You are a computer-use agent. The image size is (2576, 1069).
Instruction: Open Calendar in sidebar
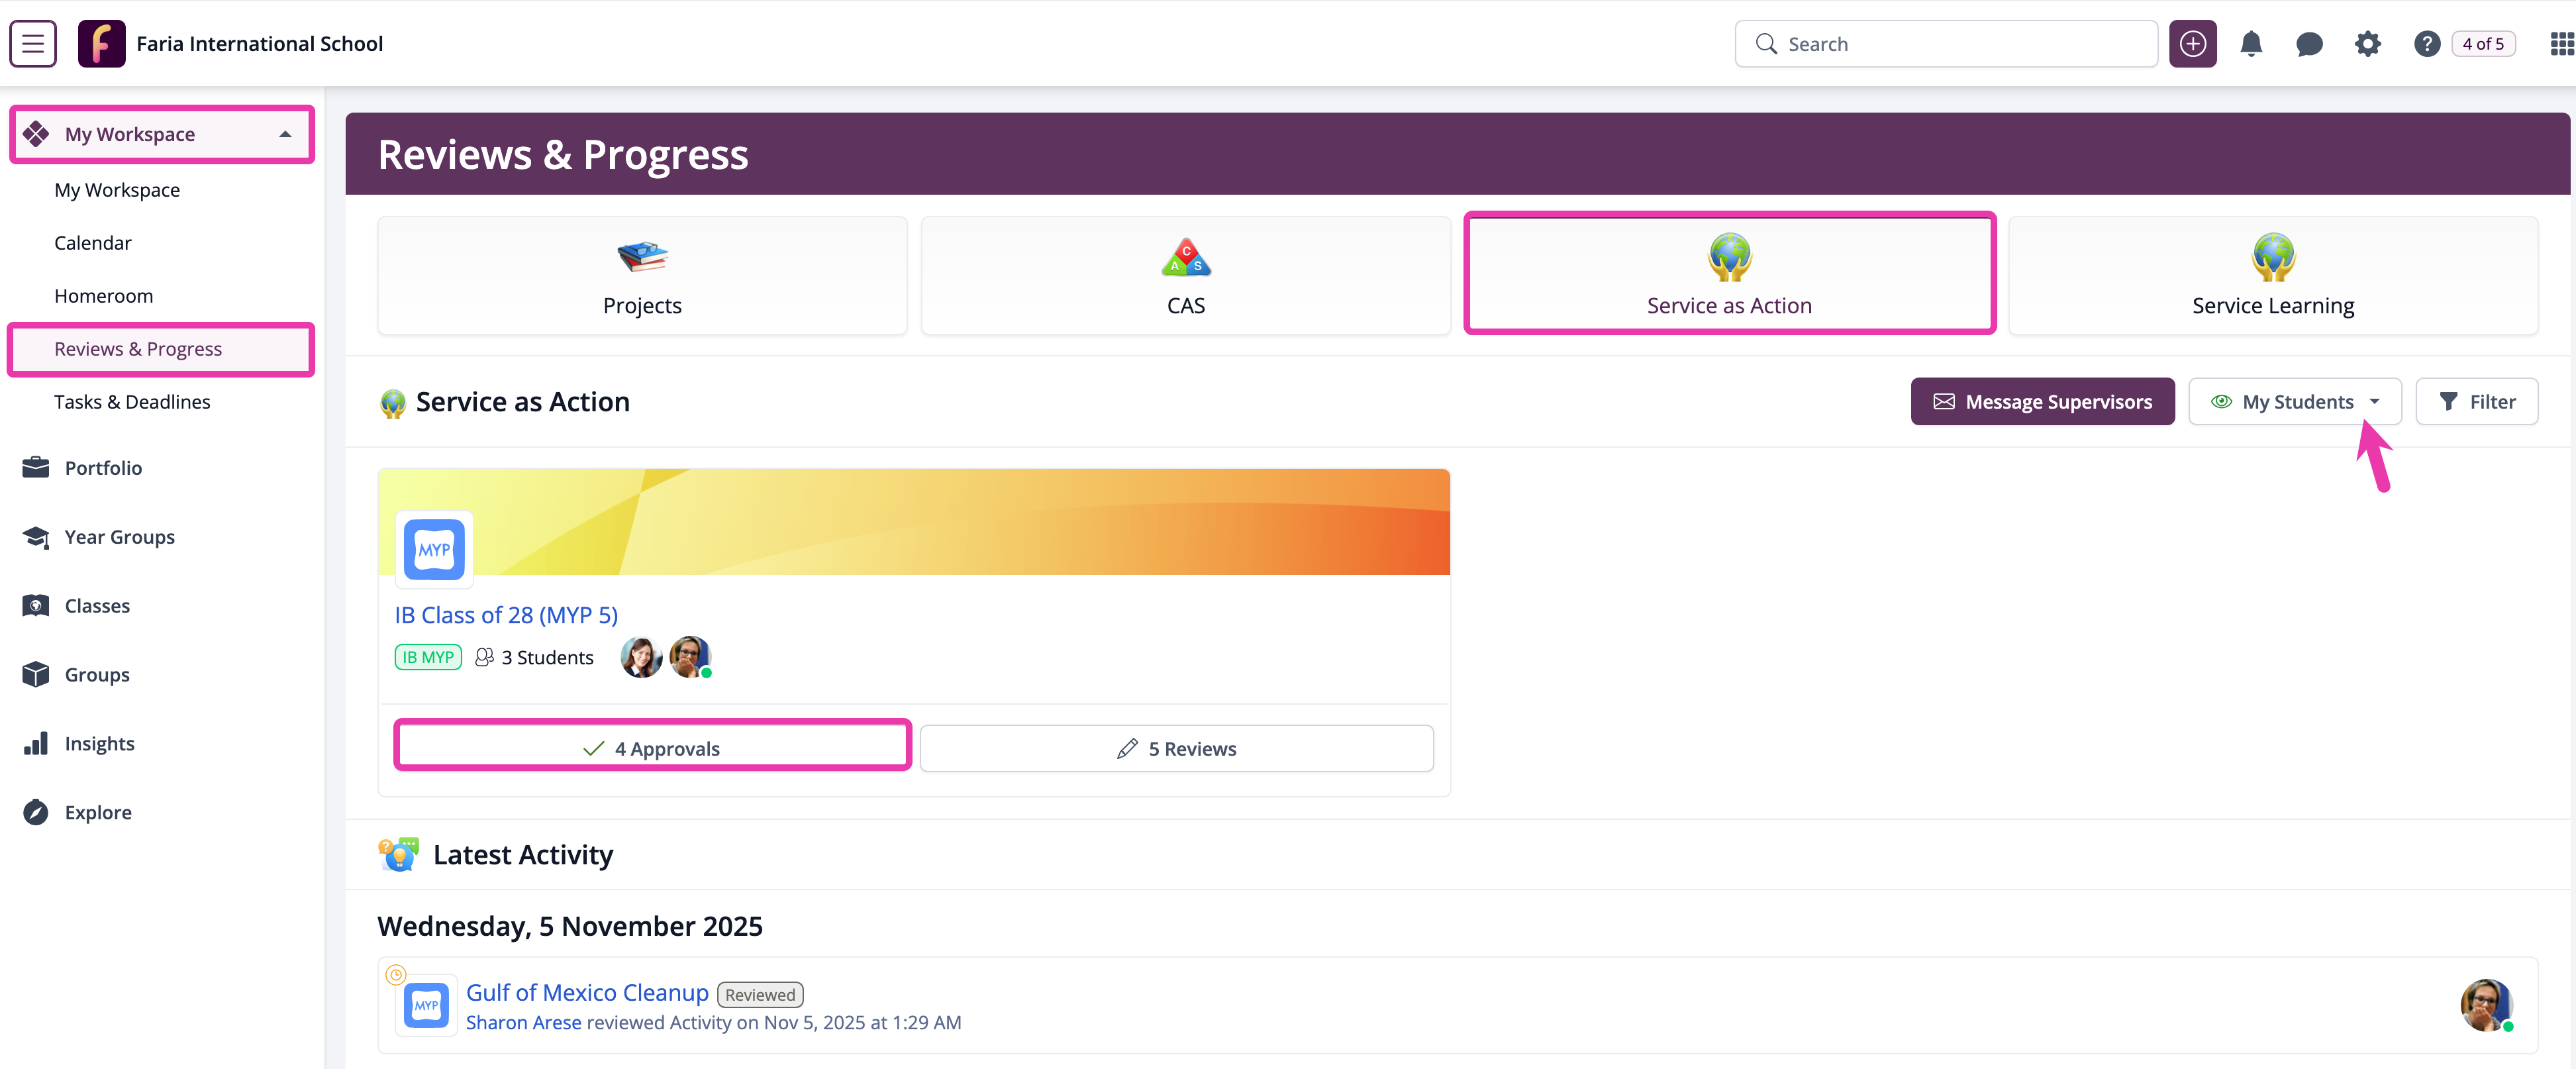(x=93, y=243)
